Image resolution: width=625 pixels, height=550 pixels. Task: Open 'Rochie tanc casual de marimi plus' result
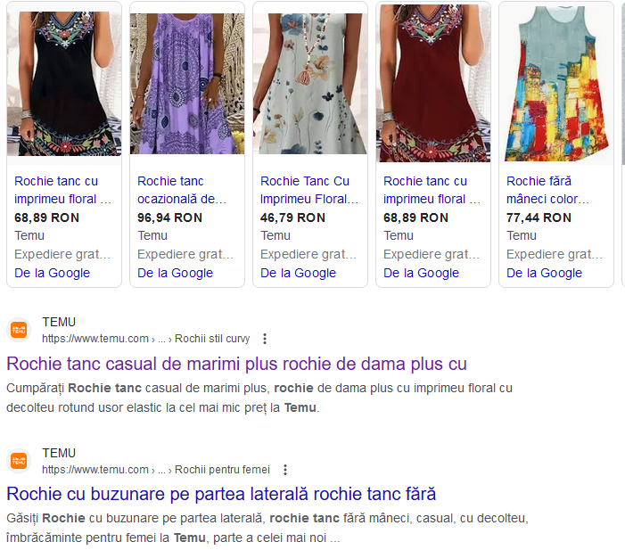236,364
